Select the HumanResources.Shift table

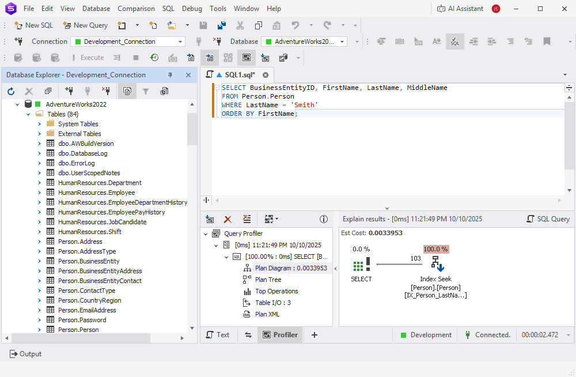(x=90, y=232)
